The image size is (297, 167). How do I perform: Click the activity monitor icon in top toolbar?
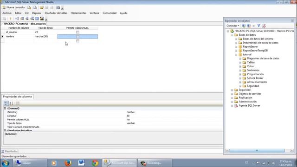pyautogui.click(x=58, y=7)
